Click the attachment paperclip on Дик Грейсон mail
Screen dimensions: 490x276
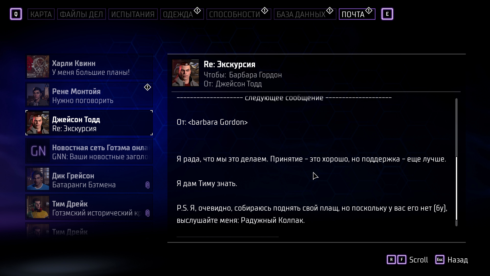148,185
